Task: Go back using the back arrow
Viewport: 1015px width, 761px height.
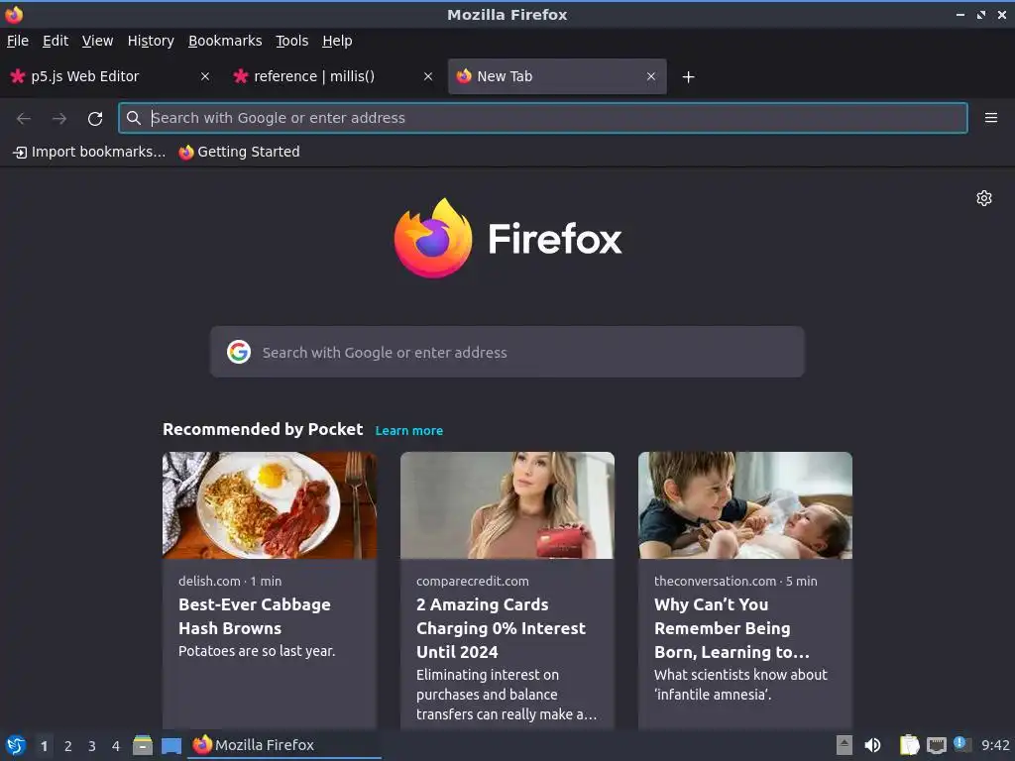Action: point(24,118)
